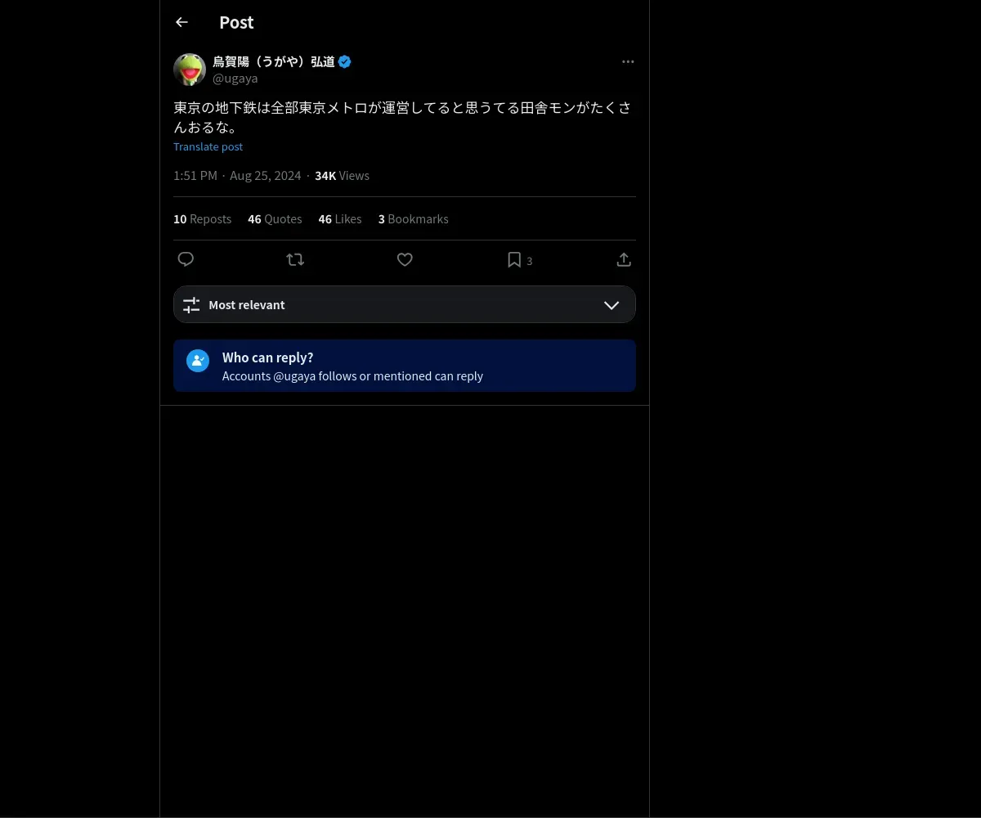Click the blue verified checkmark badge

[345, 61]
